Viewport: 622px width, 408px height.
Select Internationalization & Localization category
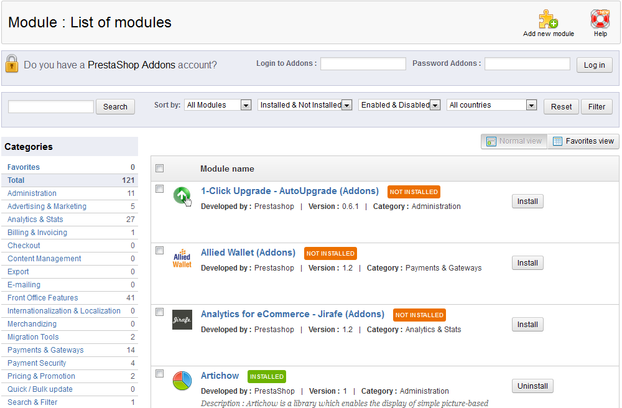70,311
